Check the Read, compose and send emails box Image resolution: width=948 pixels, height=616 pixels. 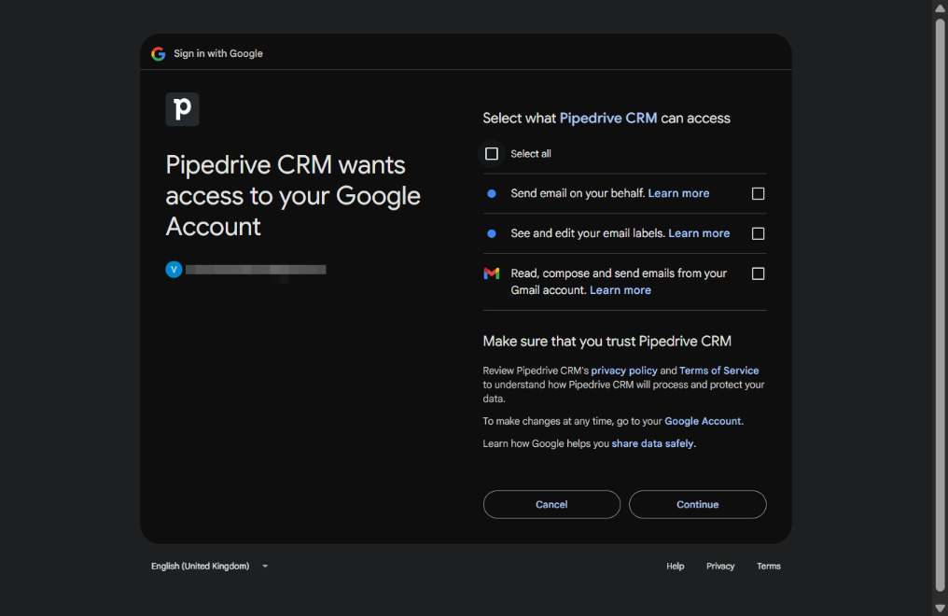click(758, 273)
